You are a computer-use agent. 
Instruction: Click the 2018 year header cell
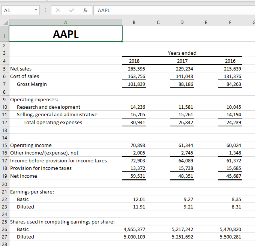coord(134,61)
